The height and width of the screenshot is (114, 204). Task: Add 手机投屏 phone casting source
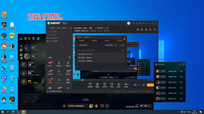tap(105, 85)
